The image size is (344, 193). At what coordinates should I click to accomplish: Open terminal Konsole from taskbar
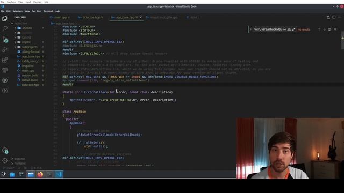50,174
